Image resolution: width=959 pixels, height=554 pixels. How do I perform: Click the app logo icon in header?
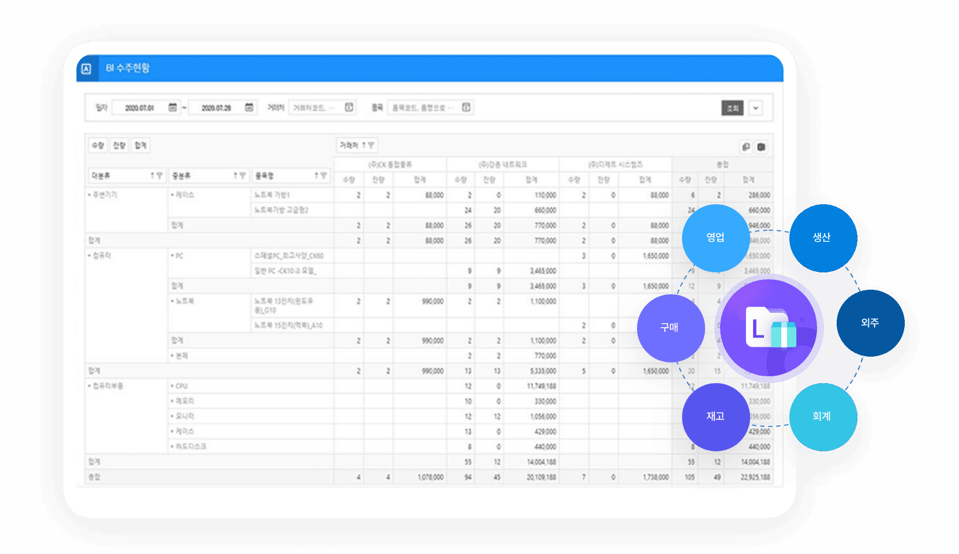(x=87, y=69)
